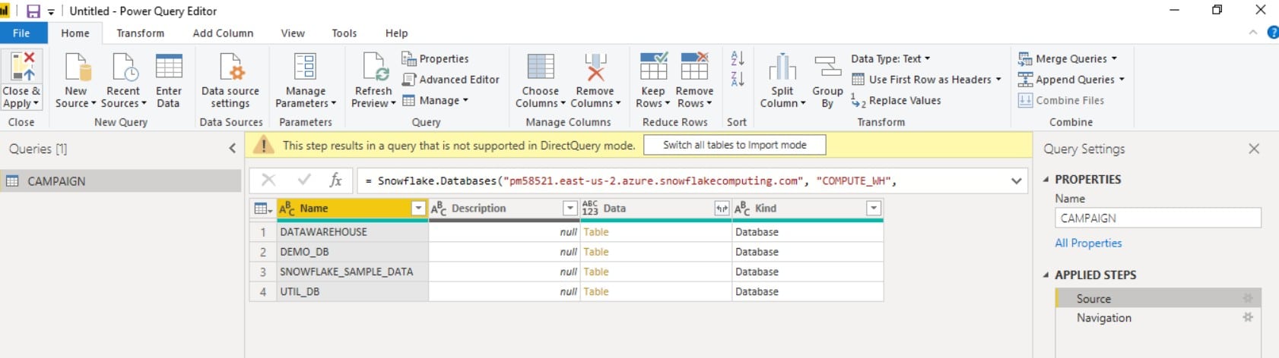Click into the formula bar text

point(682,181)
